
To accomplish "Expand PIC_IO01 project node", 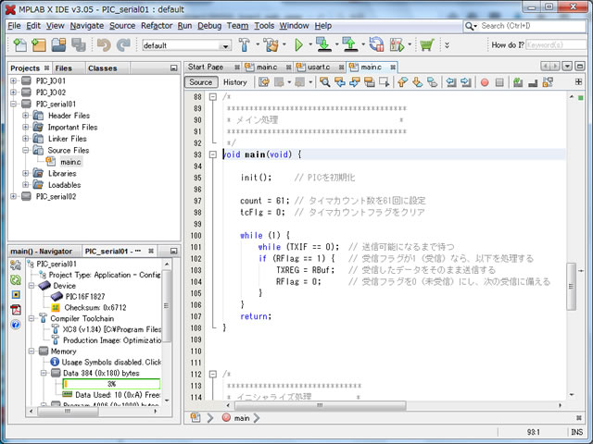I will 13,80.
